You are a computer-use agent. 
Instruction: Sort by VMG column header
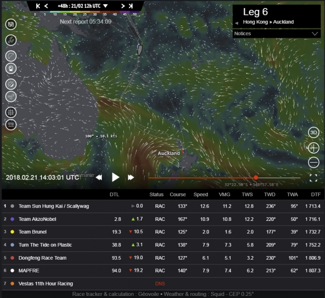click(225, 195)
